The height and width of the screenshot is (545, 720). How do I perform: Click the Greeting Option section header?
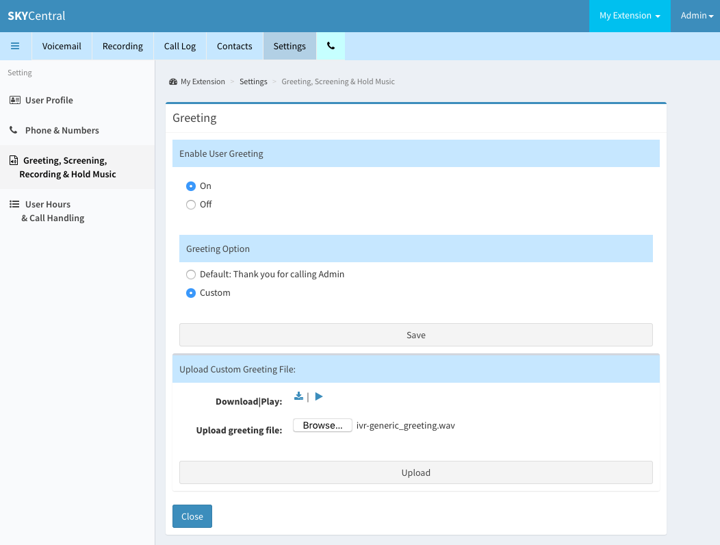(416, 249)
